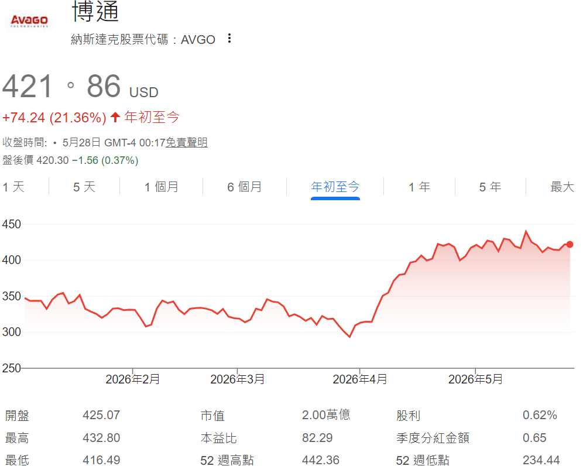Click the 250 y-axis label
Image resolution: width=583 pixels, height=466 pixels.
point(12,368)
